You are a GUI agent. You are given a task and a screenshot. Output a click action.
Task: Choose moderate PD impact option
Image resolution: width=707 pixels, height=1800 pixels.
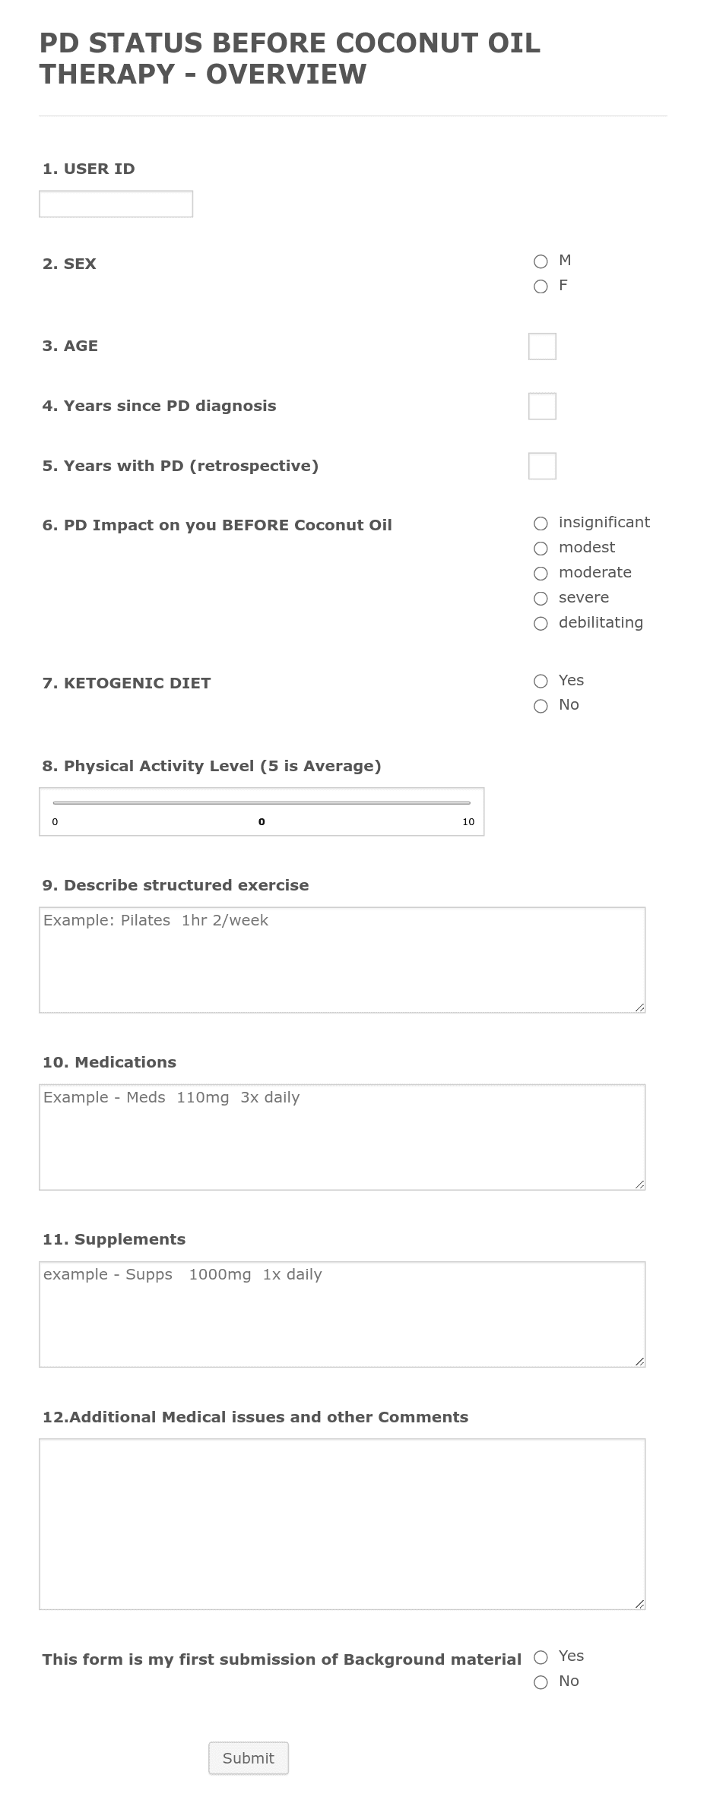click(541, 574)
